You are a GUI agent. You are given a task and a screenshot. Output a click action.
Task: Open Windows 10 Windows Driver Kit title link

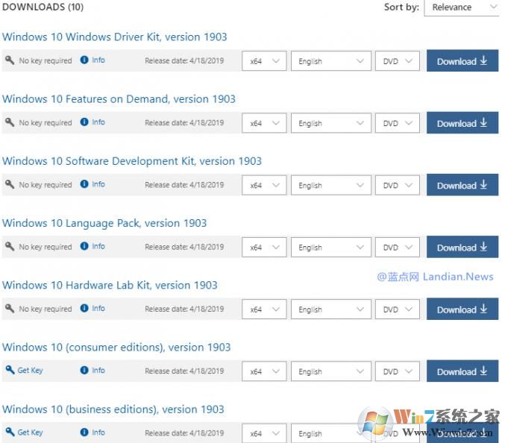pos(114,37)
